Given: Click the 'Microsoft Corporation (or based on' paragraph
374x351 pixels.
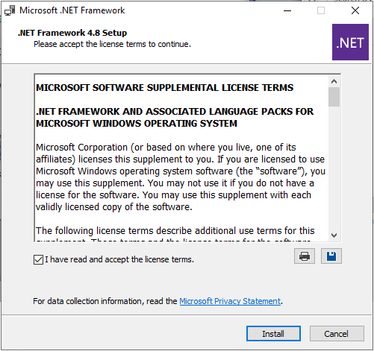Looking at the screenshot, I should pyautogui.click(x=181, y=177).
